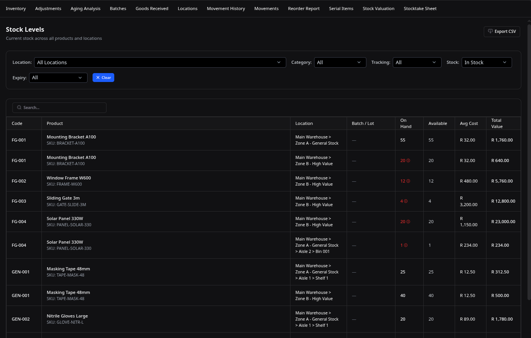Click the search magnifier icon
531x338 pixels.
pos(19,108)
